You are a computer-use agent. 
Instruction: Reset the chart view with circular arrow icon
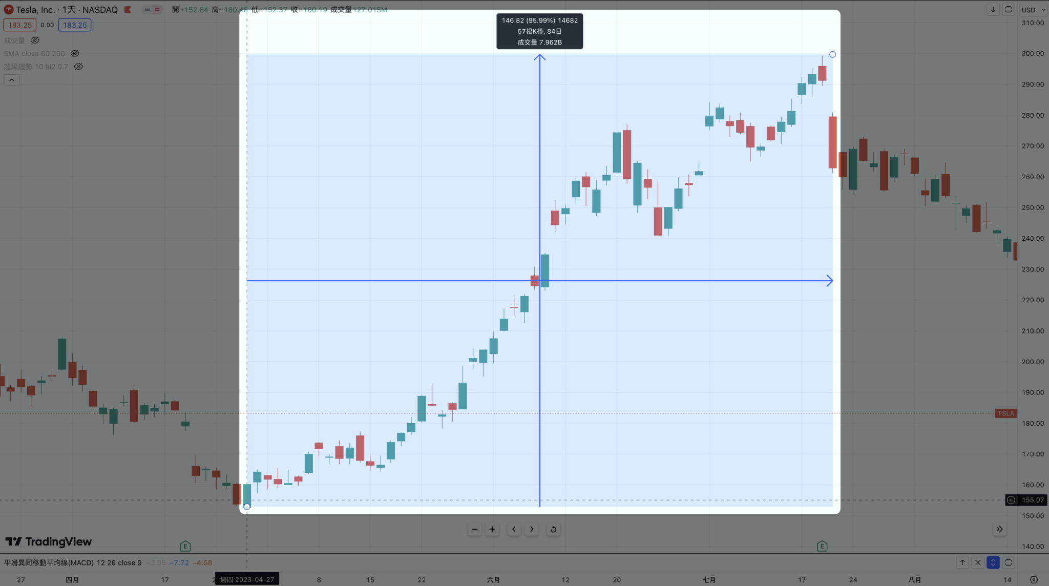tap(553, 529)
